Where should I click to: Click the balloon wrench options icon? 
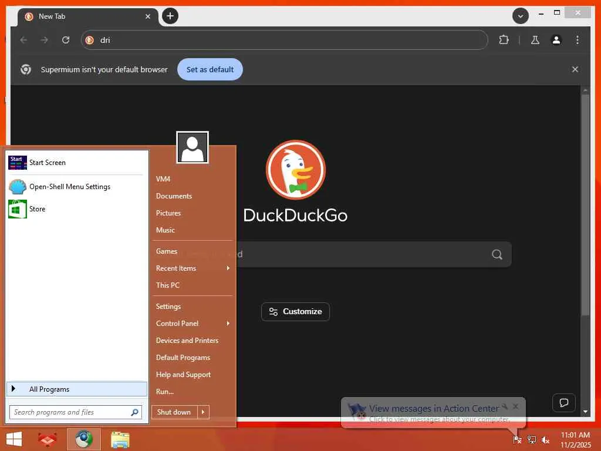click(505, 406)
